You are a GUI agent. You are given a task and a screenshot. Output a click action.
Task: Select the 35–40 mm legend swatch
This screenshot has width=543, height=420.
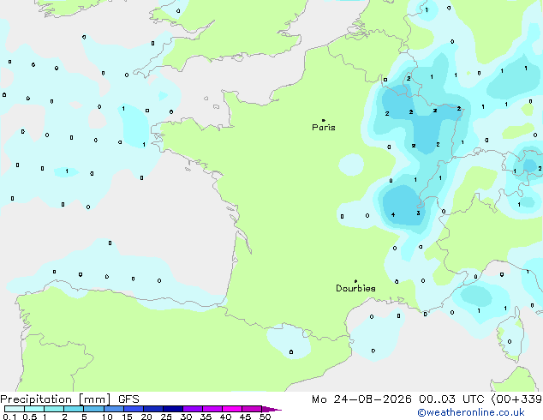point(212,409)
